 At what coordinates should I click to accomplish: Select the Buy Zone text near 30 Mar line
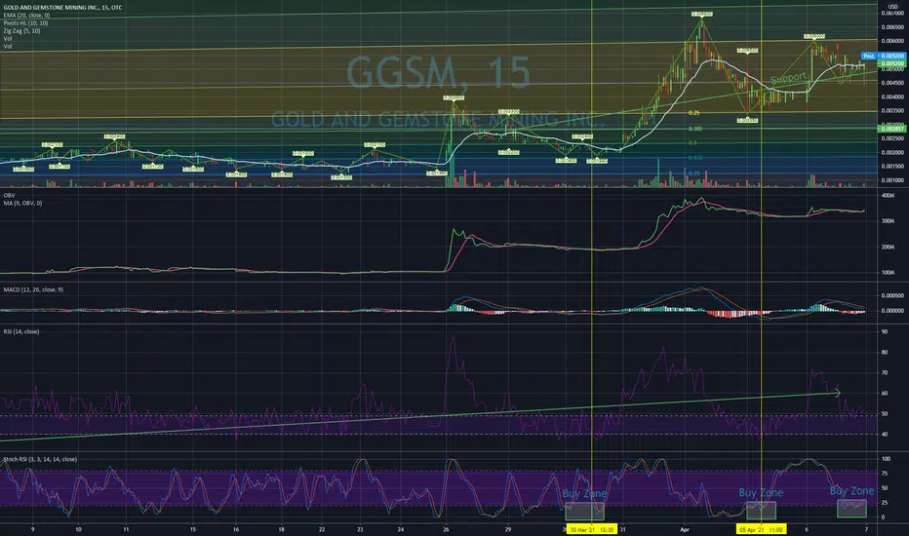[x=584, y=494]
